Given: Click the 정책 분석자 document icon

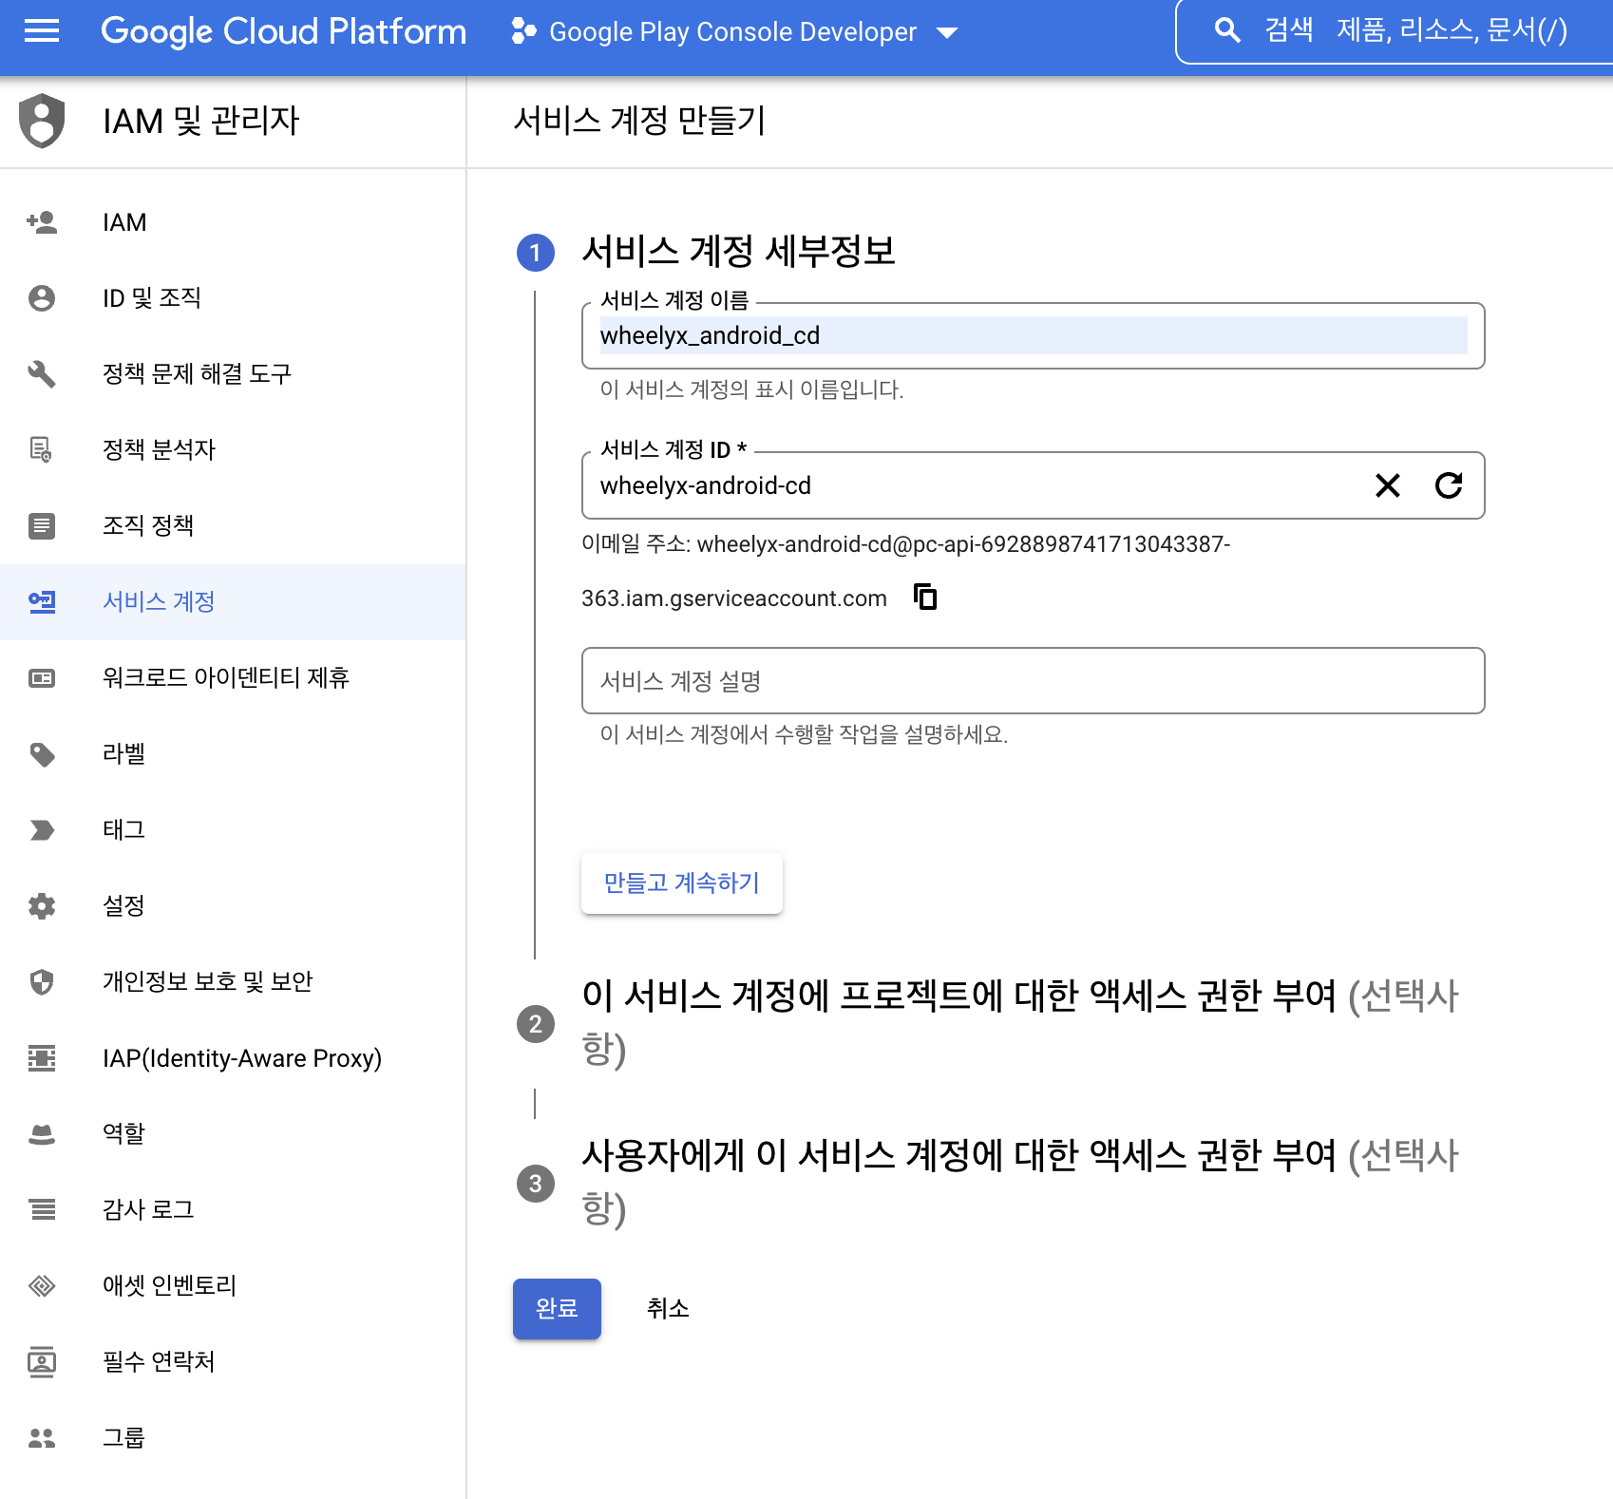Looking at the screenshot, I should click(x=42, y=449).
